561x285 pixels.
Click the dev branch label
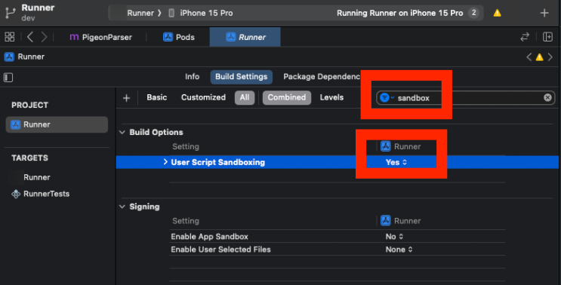28,18
